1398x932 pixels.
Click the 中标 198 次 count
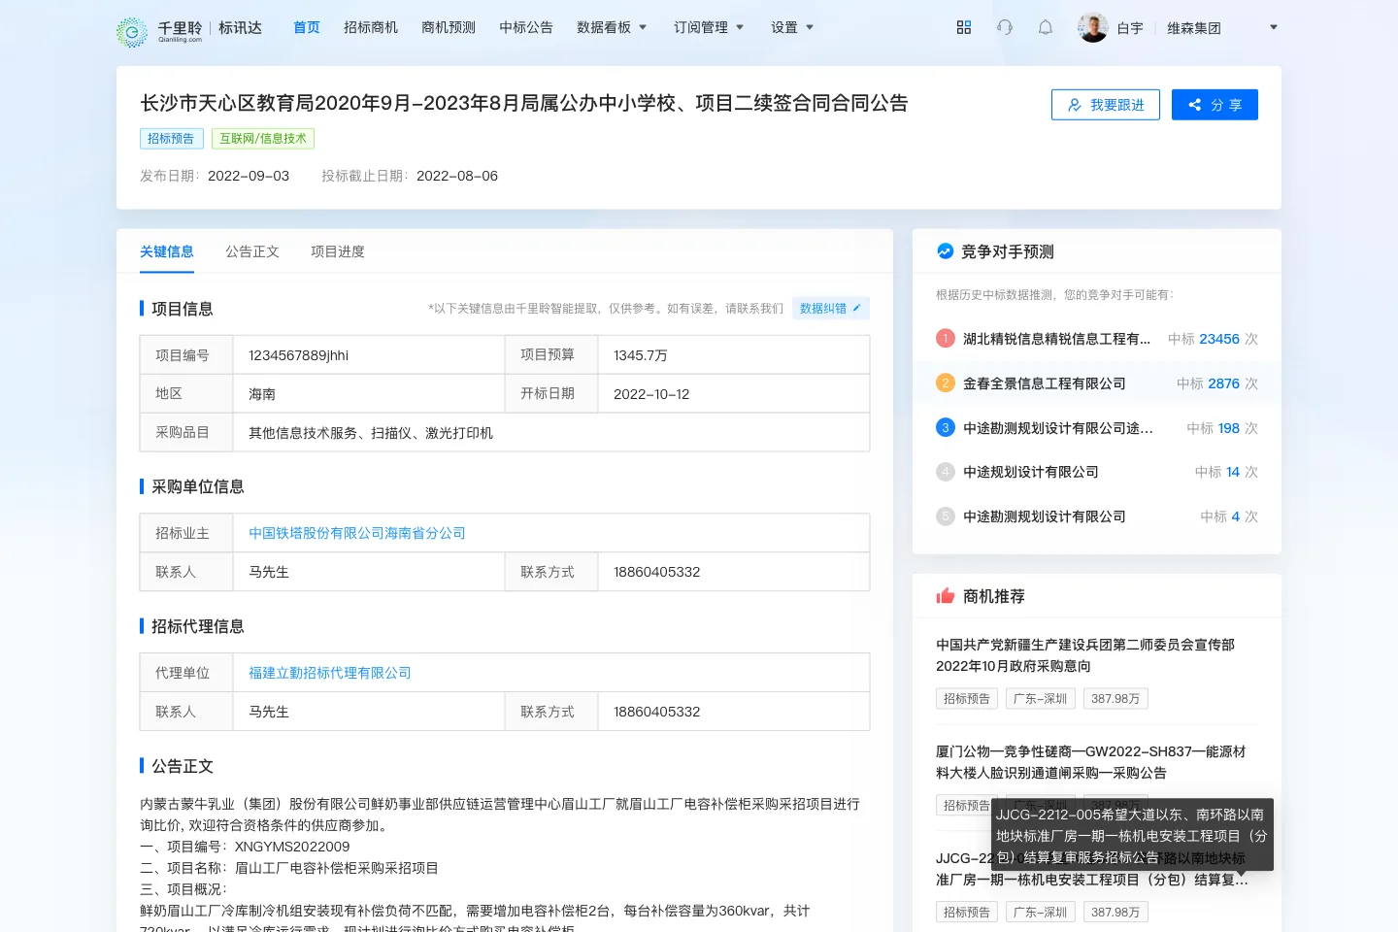point(1222,428)
